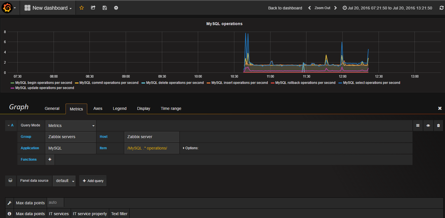Open the Grafana logo menu
This screenshot has height=218, width=445.
9,8
